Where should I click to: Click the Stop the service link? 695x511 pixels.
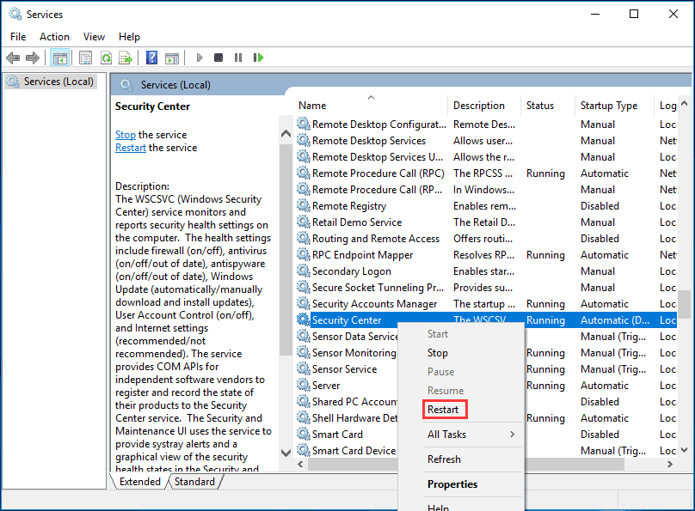126,135
